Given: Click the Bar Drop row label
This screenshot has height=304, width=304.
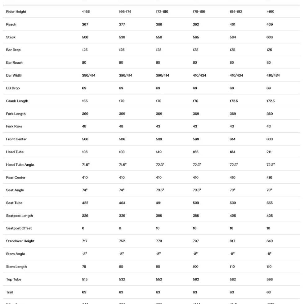Looking at the screenshot, I should (13, 50).
